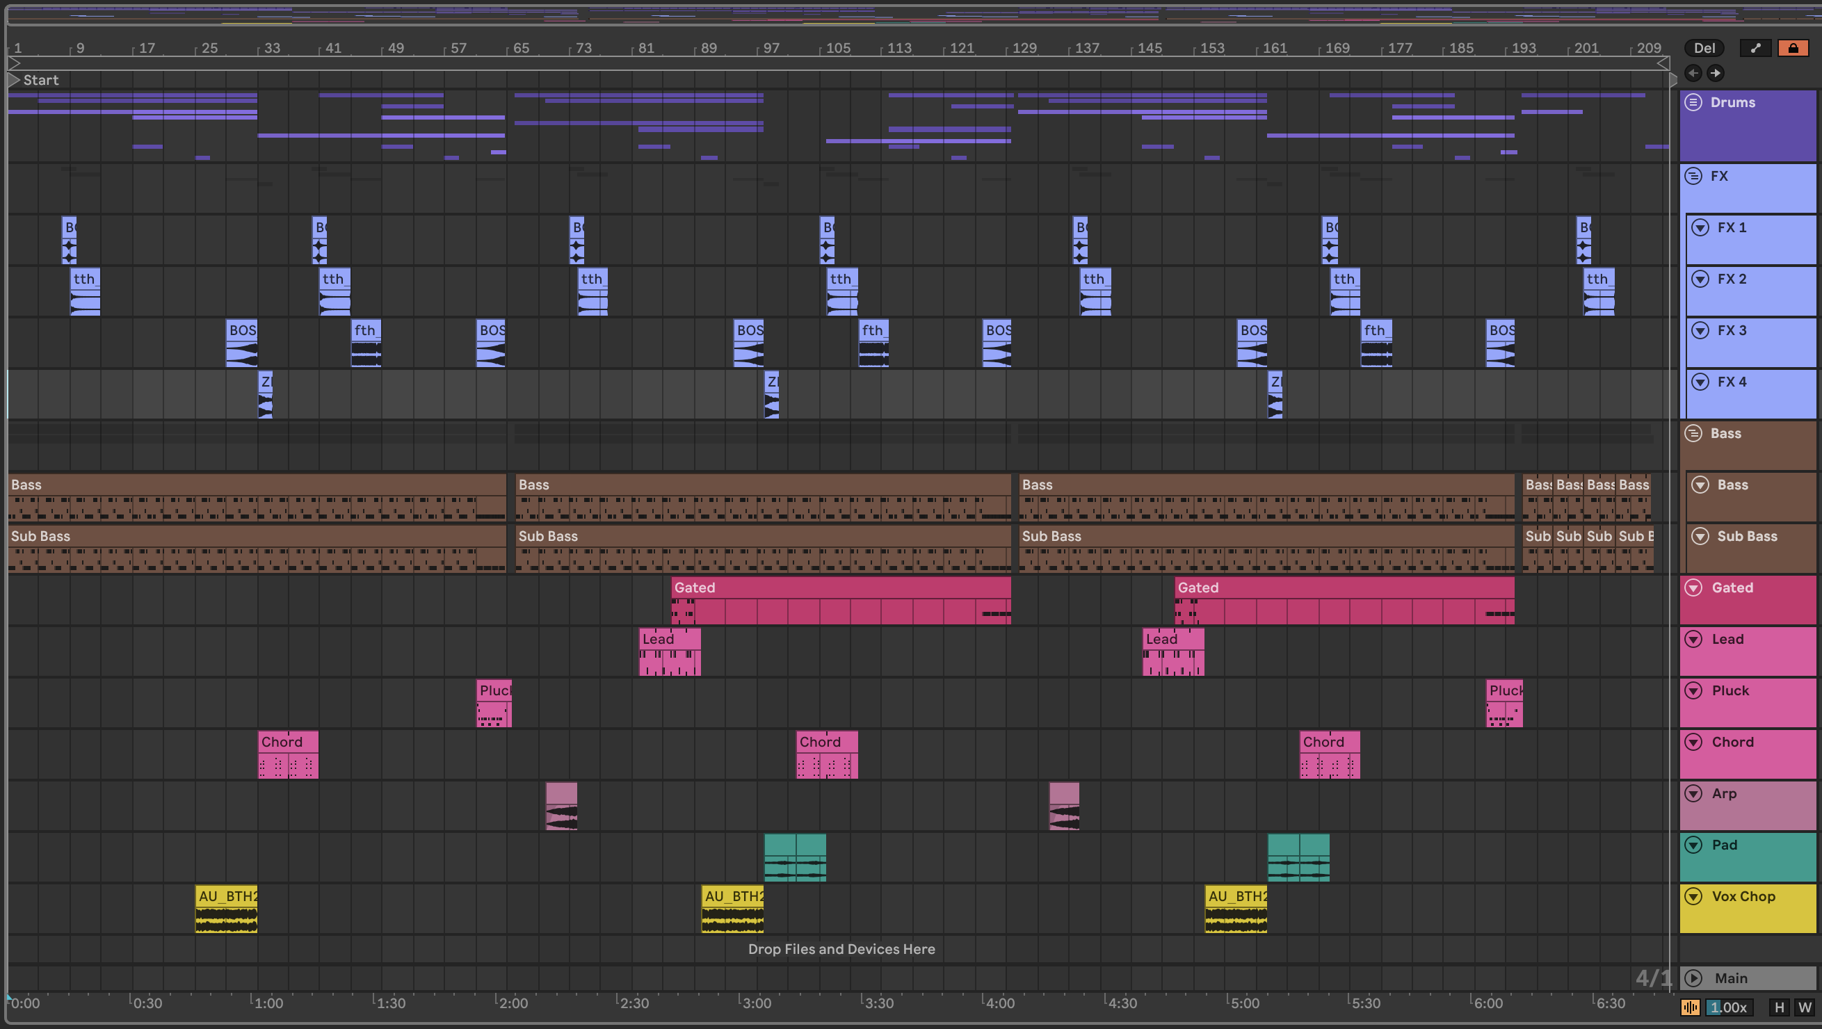Toggle the automation mode button

[1755, 48]
